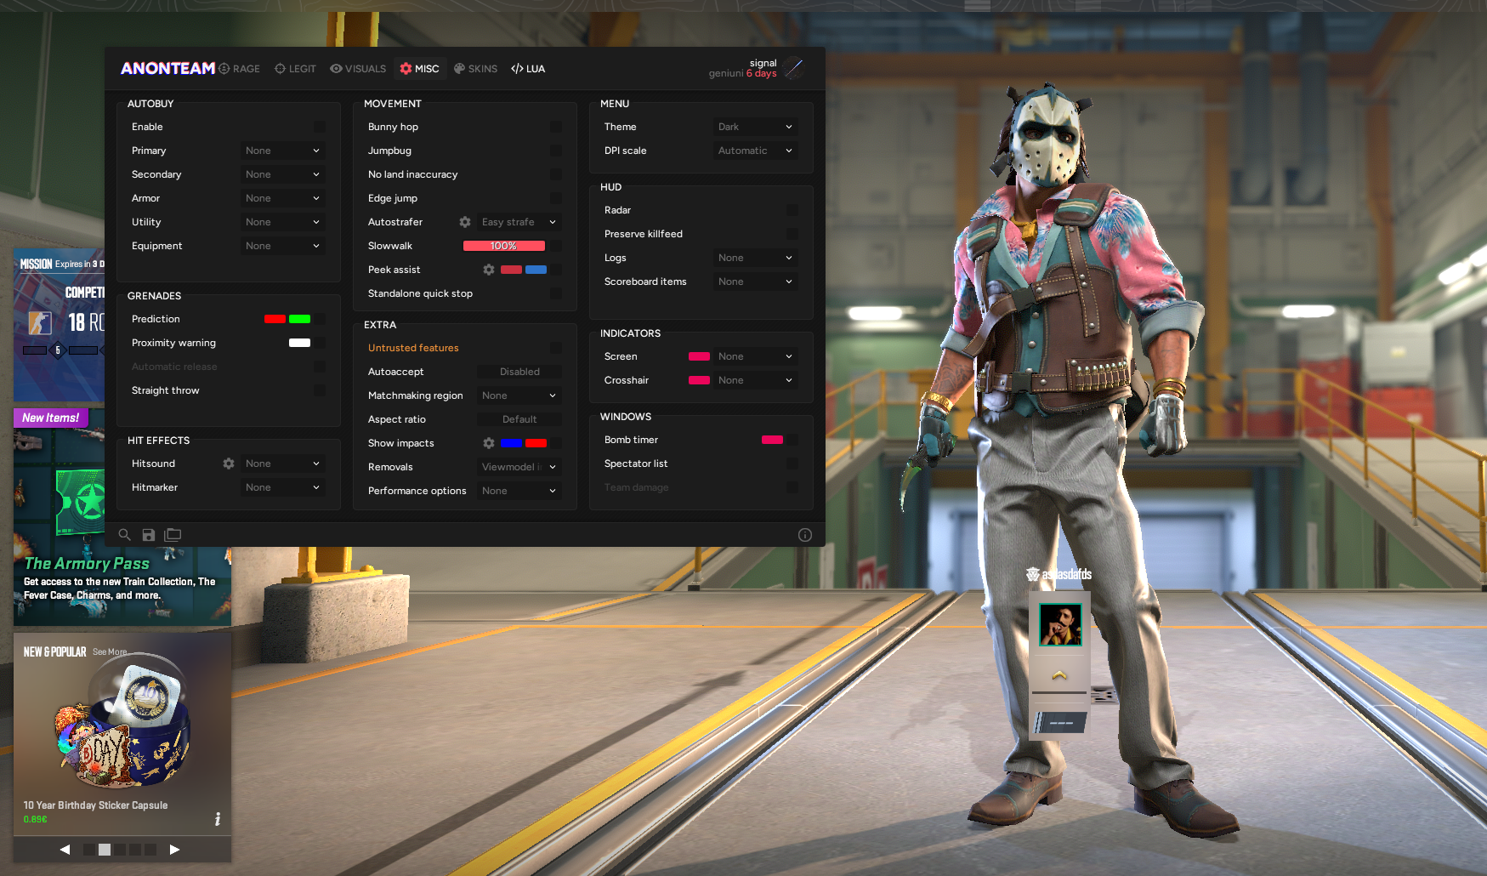Expand the Scoreboard items dropdown

click(756, 282)
